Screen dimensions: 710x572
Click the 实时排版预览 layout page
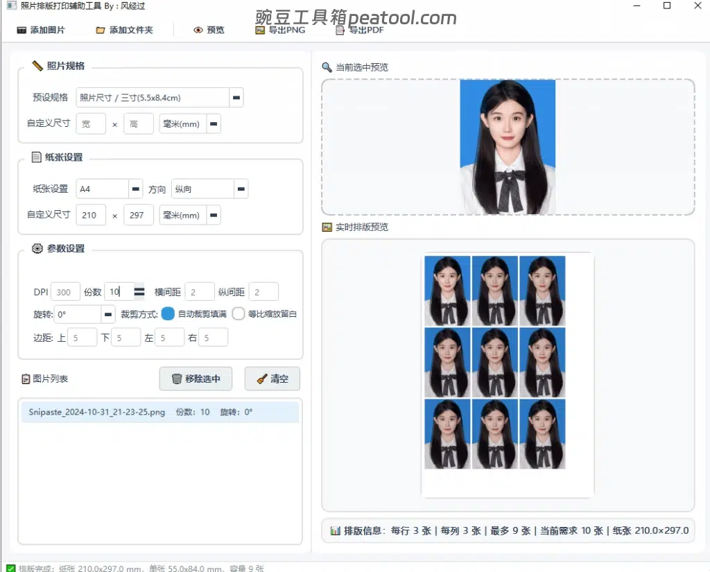[x=508, y=374]
